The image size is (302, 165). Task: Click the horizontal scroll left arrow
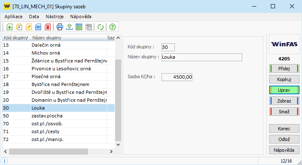tap(5, 152)
